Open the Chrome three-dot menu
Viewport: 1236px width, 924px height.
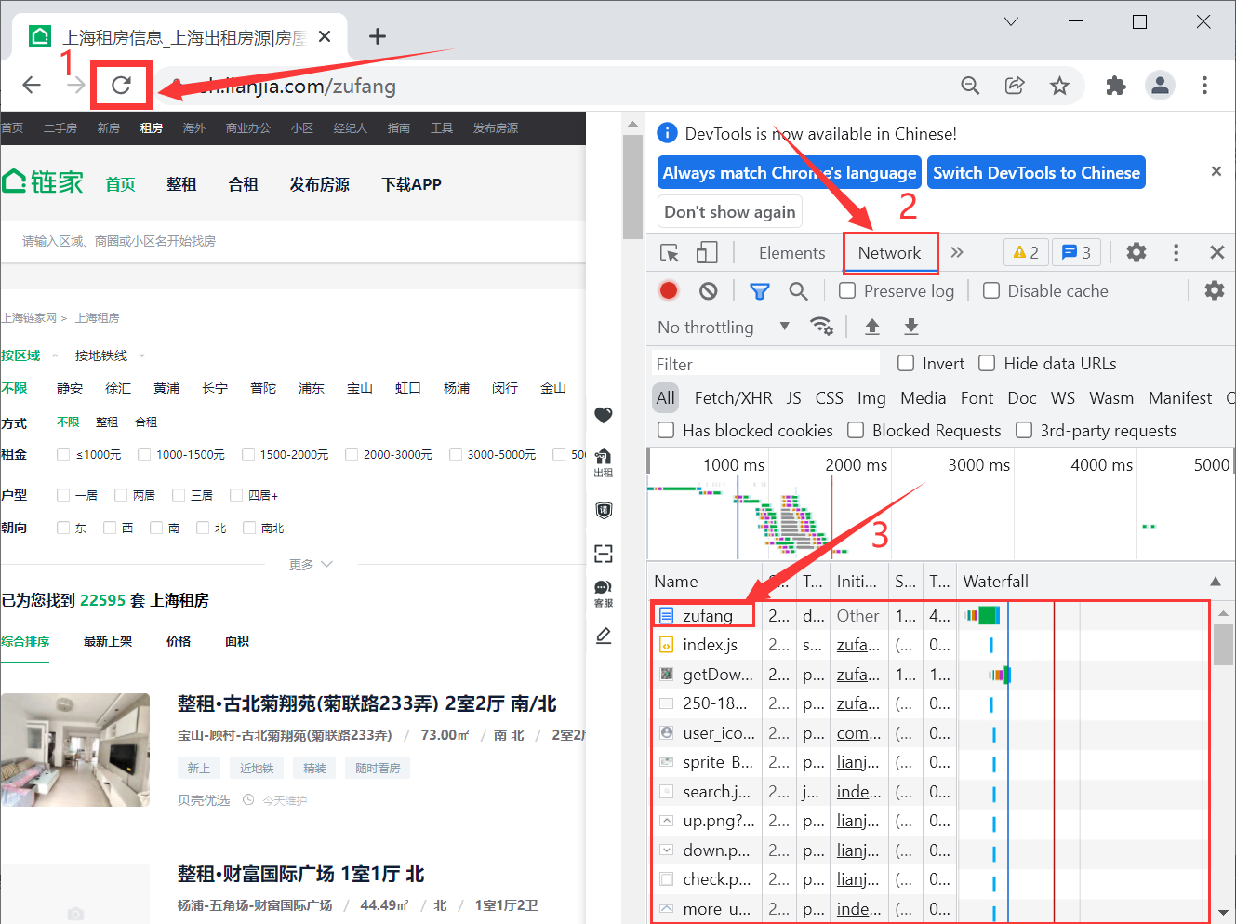tap(1204, 86)
